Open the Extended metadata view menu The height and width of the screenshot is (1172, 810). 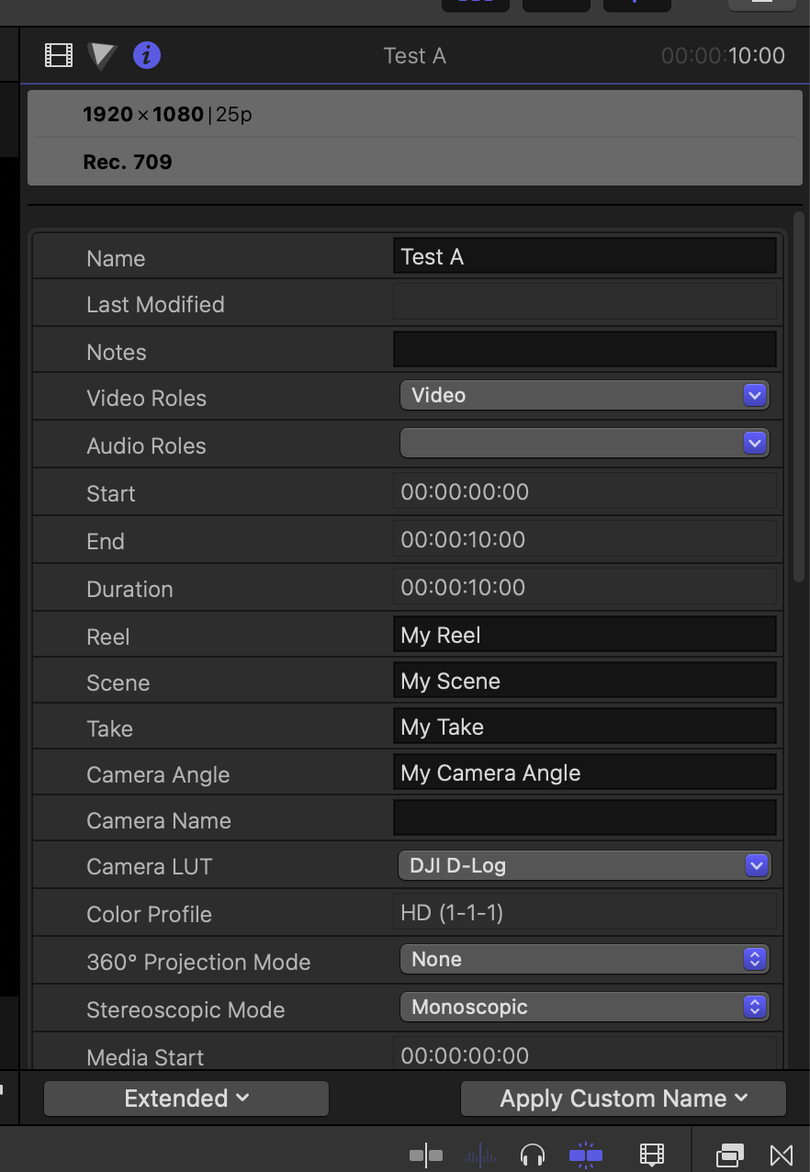[x=186, y=1099]
